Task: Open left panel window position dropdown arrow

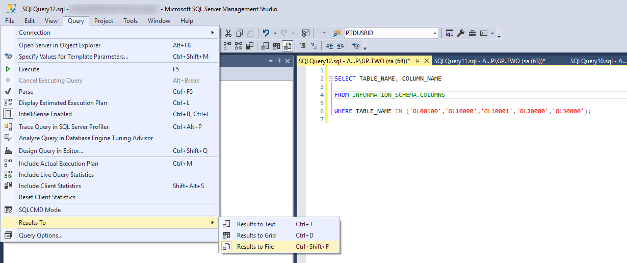Action: click(x=271, y=61)
